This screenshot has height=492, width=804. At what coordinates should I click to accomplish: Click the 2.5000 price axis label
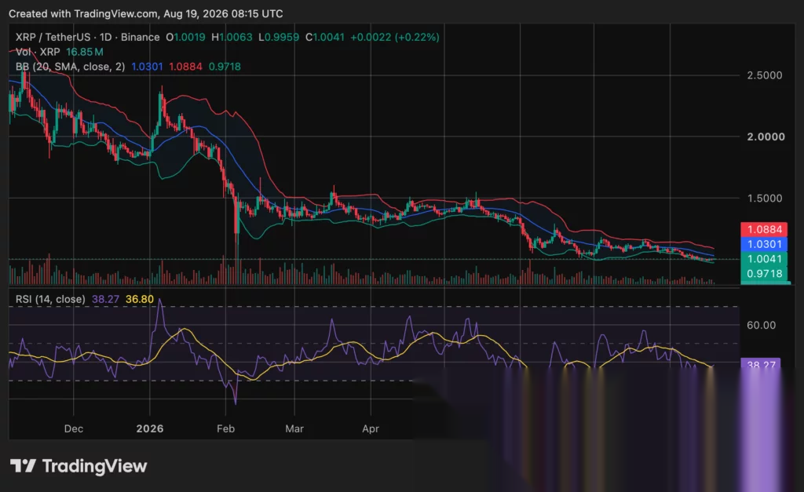point(765,75)
